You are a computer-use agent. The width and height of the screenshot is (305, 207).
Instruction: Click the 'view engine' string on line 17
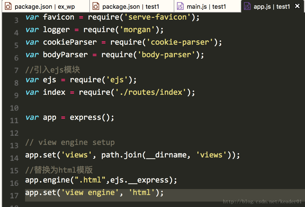pyautogui.click(x=90, y=193)
